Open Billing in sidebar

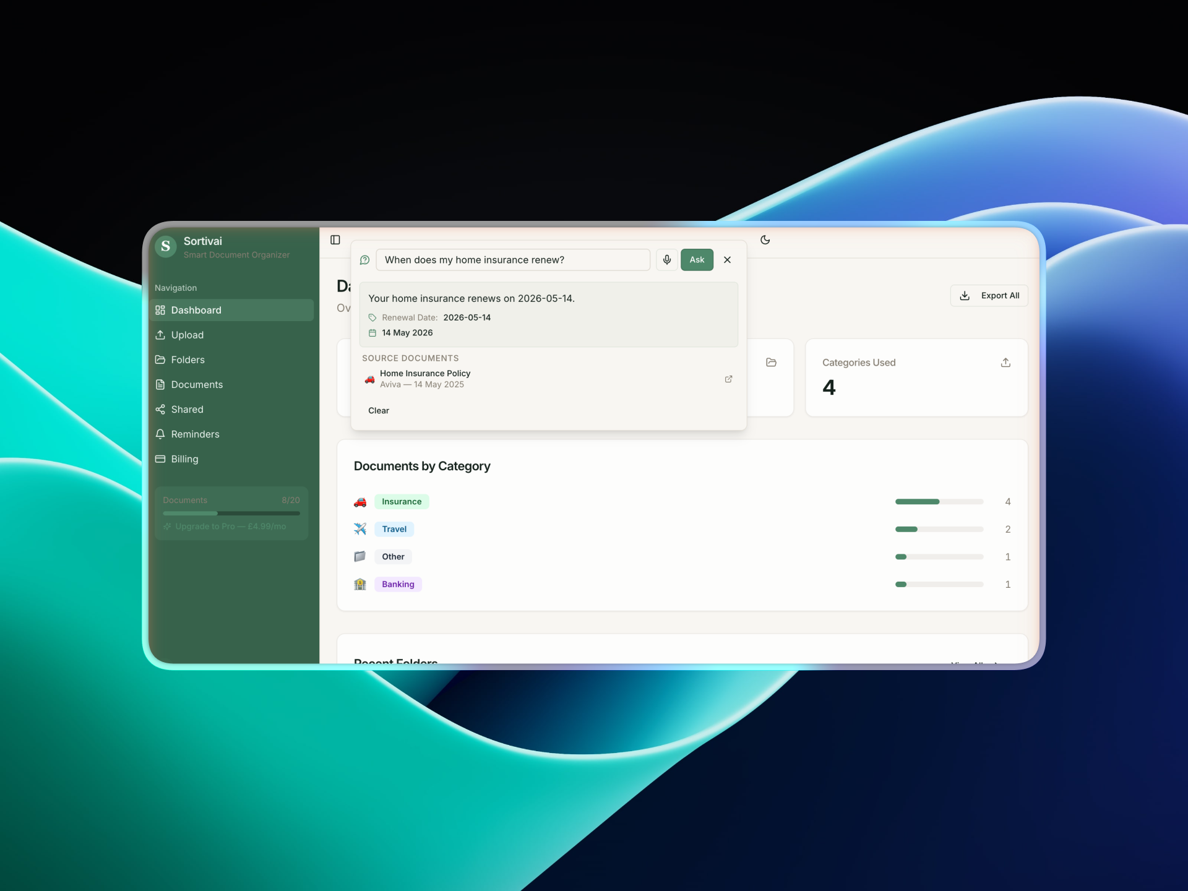click(232, 459)
